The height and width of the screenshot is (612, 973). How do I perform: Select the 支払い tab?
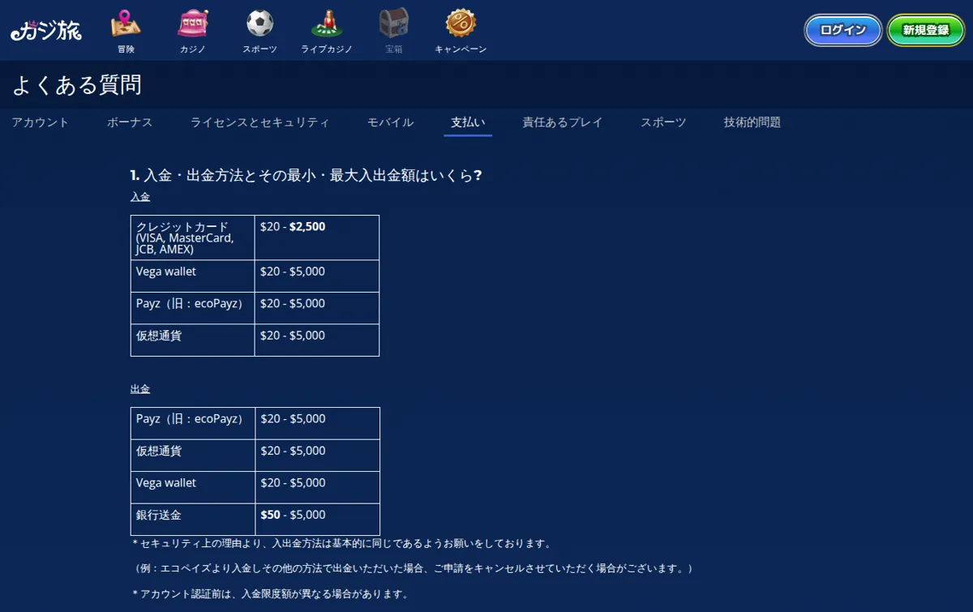[x=468, y=122]
